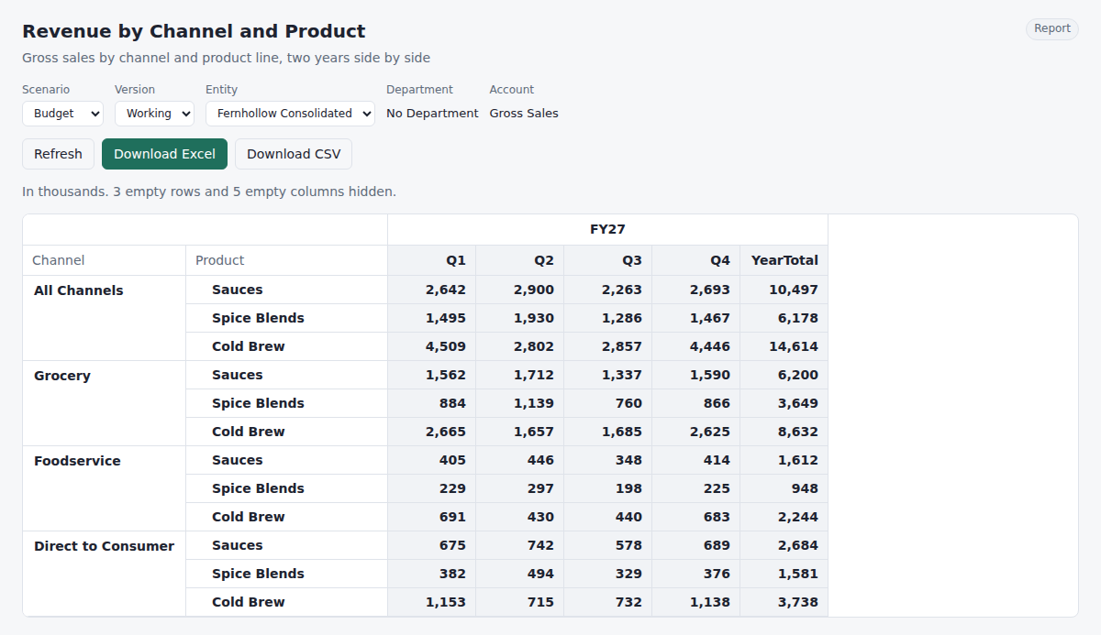Click the Grocery Cold Brew Q1 value 2,665
Viewport: 1101px width, 635px height.
432,432
